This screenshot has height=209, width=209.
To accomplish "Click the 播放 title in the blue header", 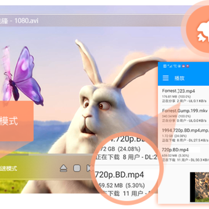I will click(x=179, y=78).
